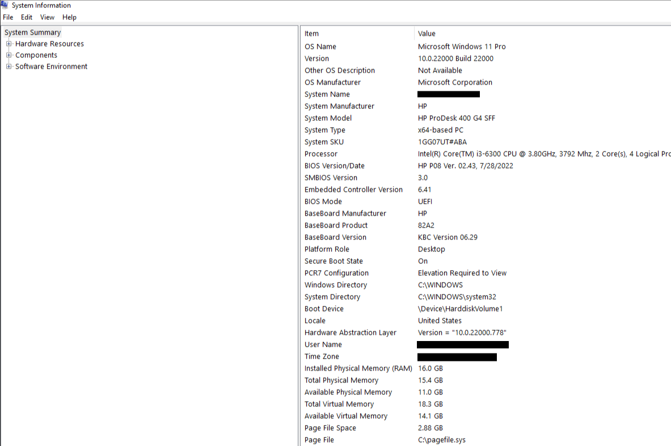The width and height of the screenshot is (671, 446).
Task: Expand the Components node
Action: (9, 55)
